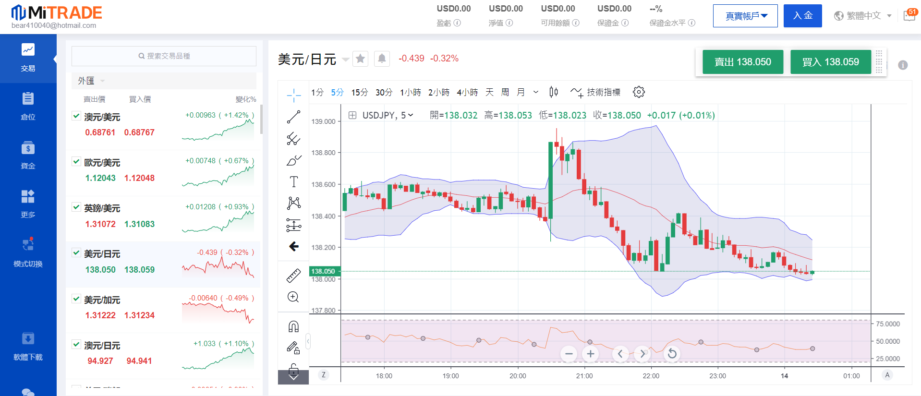
Task: Click the 買入 138.059 button
Action: pos(830,62)
